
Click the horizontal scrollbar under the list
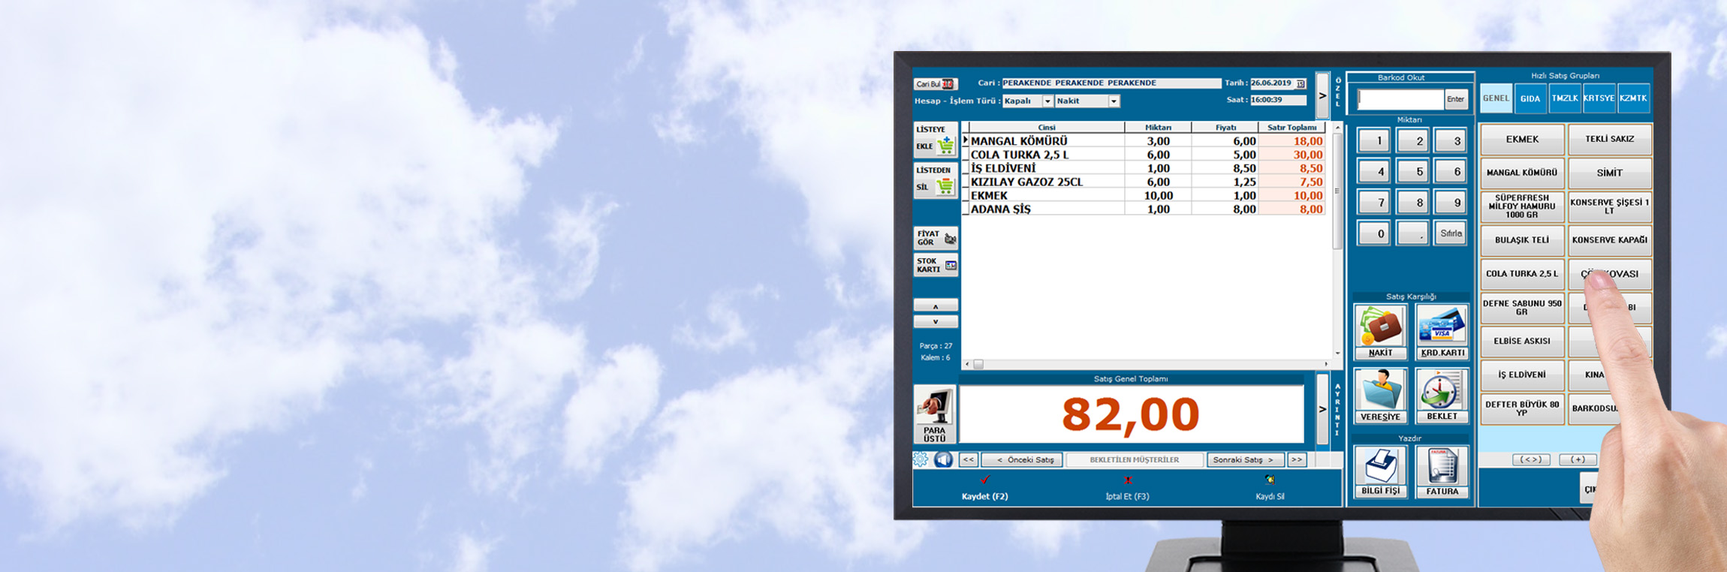point(1147,364)
